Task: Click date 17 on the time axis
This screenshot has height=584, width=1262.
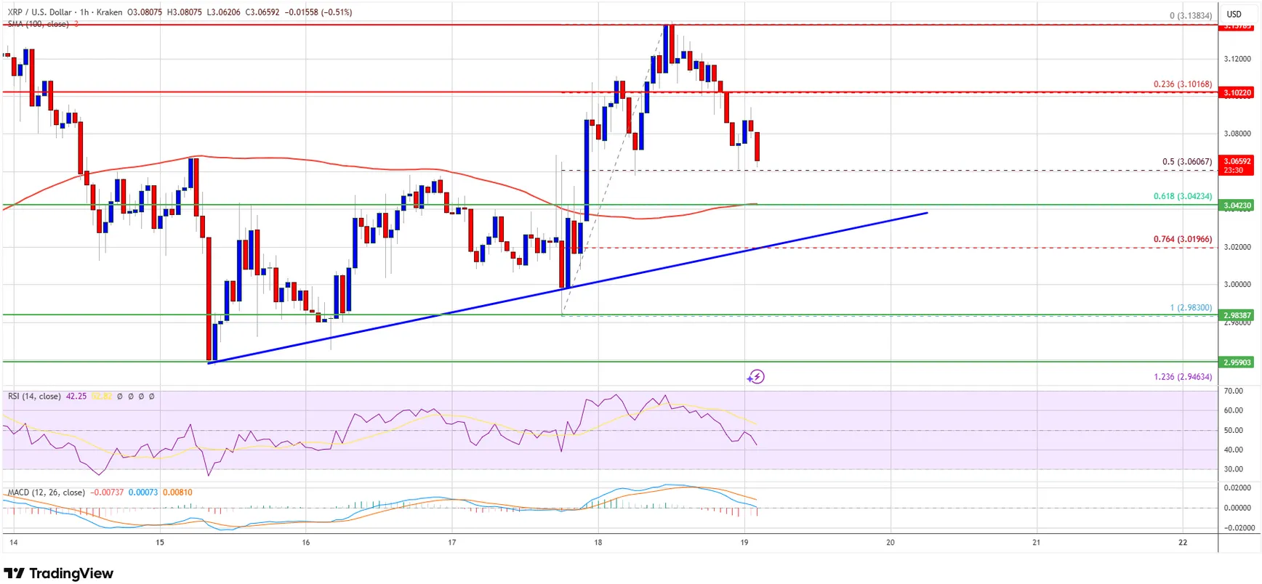Action: tap(452, 543)
